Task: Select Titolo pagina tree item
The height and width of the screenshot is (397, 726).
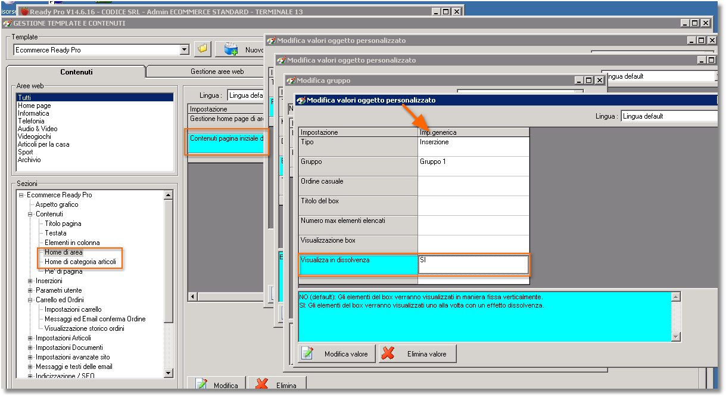Action: (63, 224)
